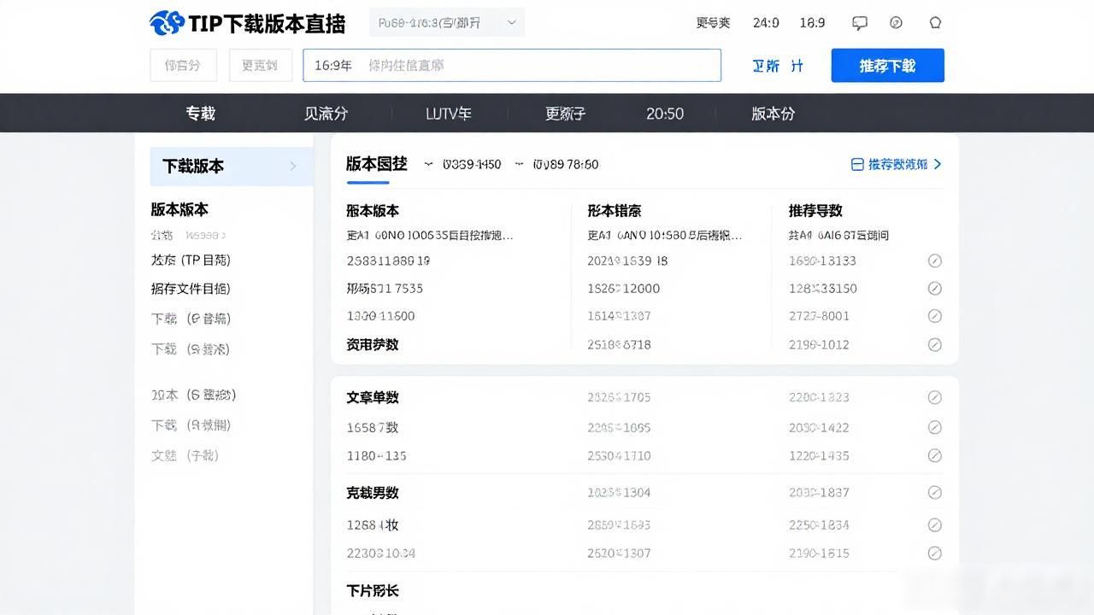
Task: Open the 版本分 nav tab
Action: click(773, 114)
